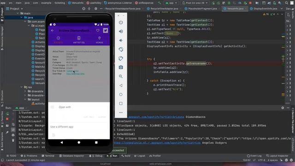Viewport: 295px width, 166px height.
Task: Expand the drawable folder
Action: [x=25, y=91]
